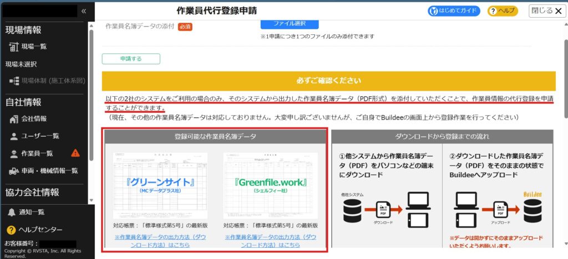568x259 pixels.
Task: Click the tablet icon in step ②
Action: tap(466, 220)
